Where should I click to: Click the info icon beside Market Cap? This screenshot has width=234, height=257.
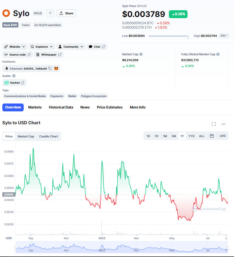coord(141,54)
